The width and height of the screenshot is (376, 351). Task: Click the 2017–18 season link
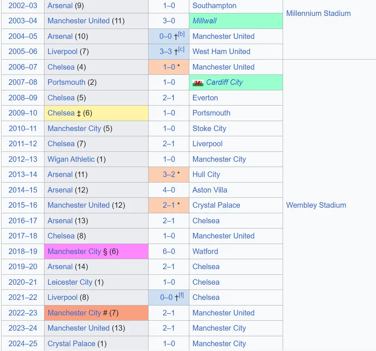click(23, 236)
